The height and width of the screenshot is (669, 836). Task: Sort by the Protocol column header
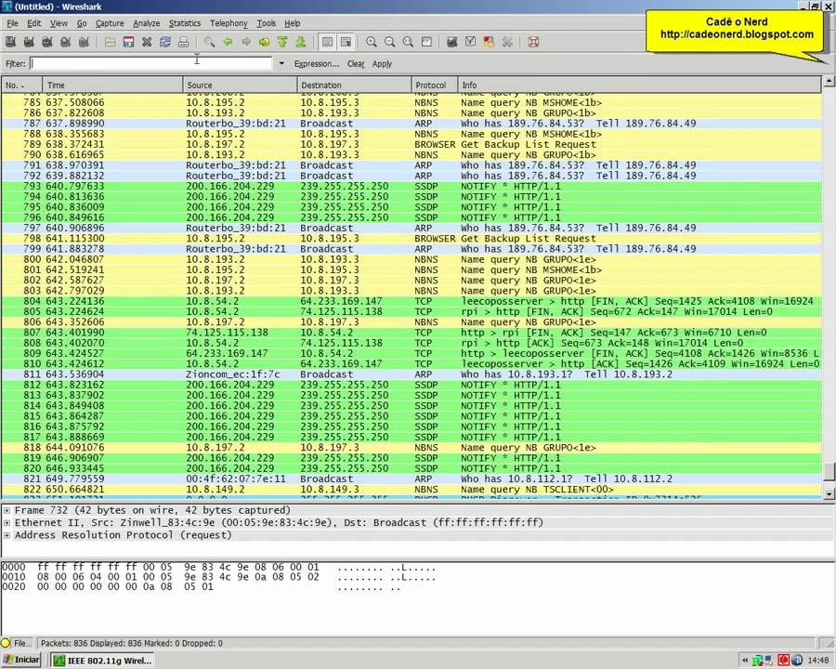[435, 85]
